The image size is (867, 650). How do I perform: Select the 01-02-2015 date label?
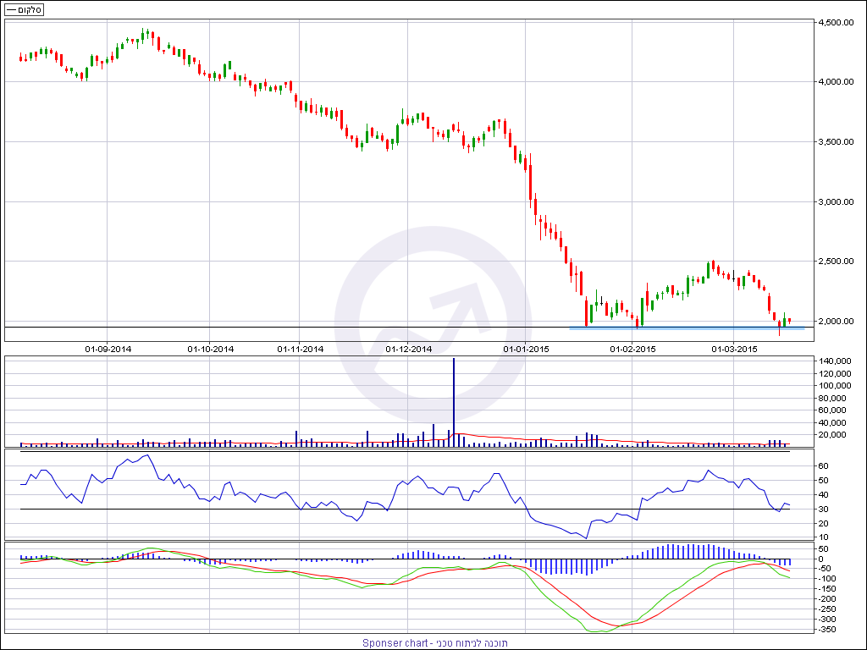[x=633, y=349]
